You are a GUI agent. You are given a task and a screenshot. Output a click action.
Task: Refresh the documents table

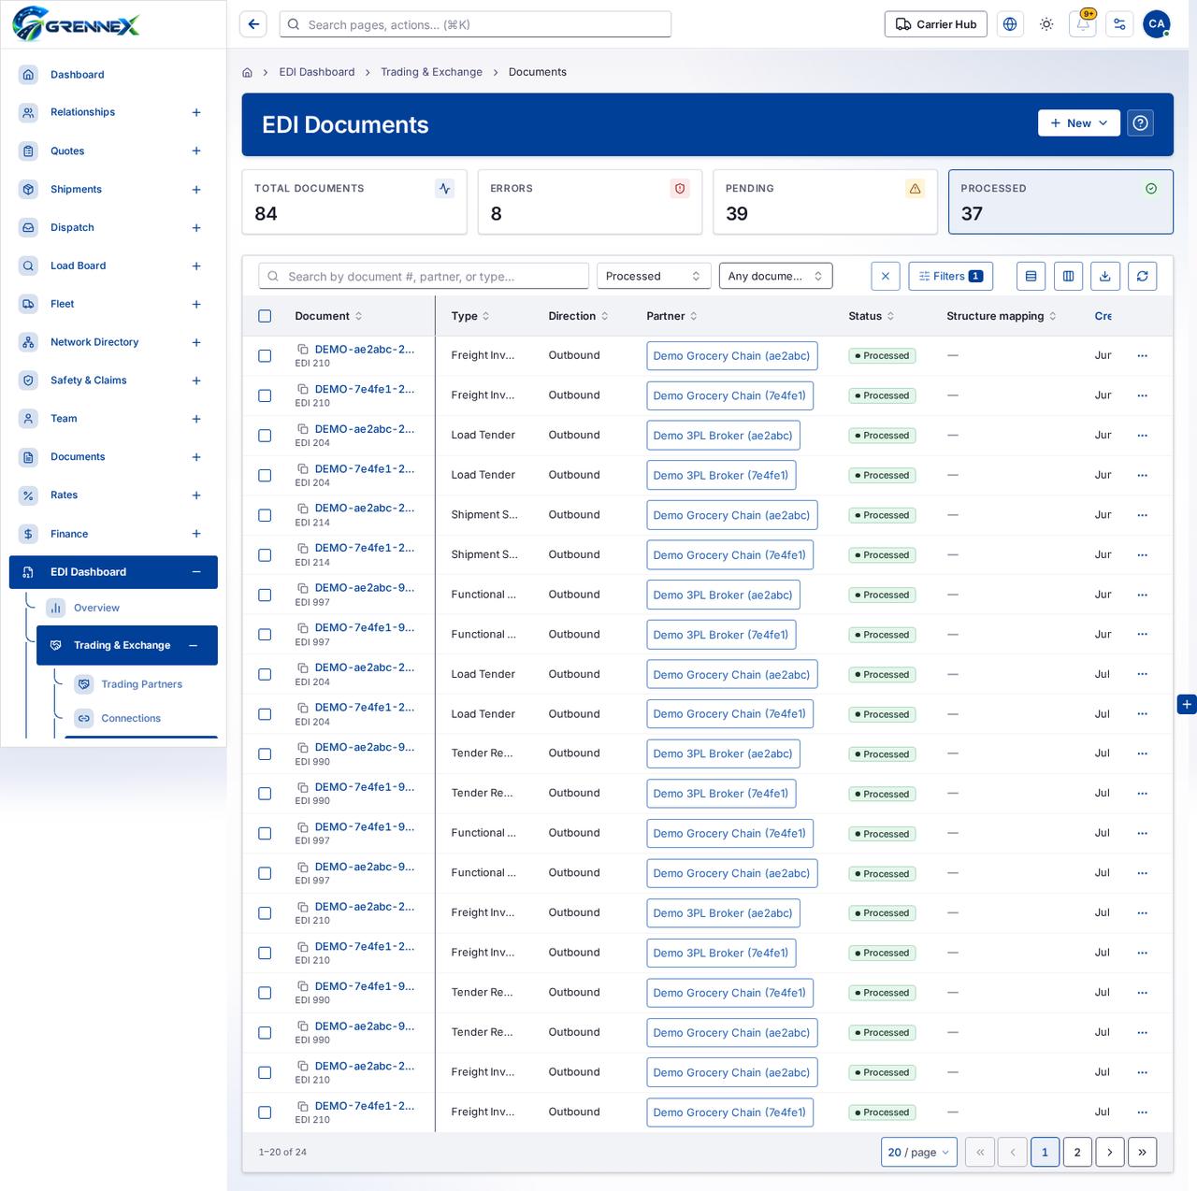pos(1143,276)
